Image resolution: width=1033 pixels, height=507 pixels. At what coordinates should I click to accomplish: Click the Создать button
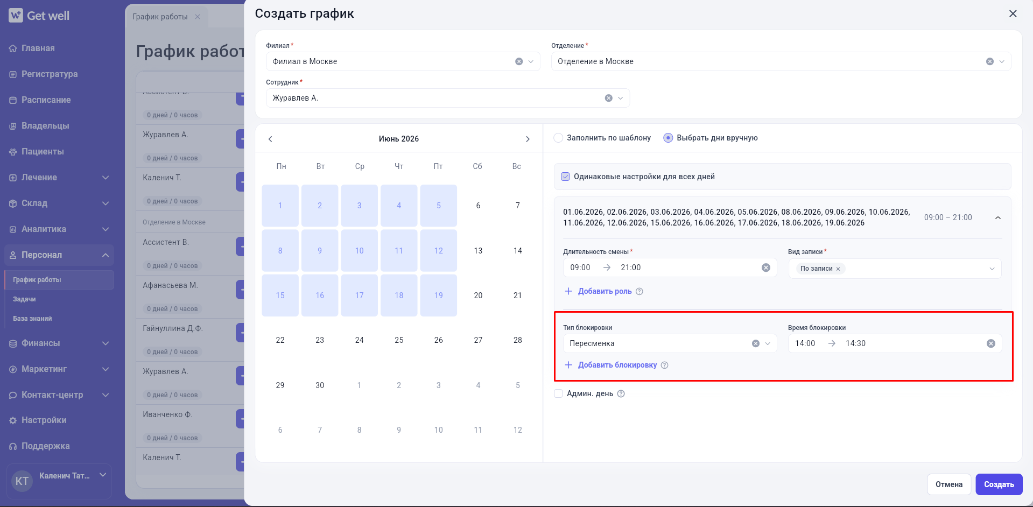point(999,484)
